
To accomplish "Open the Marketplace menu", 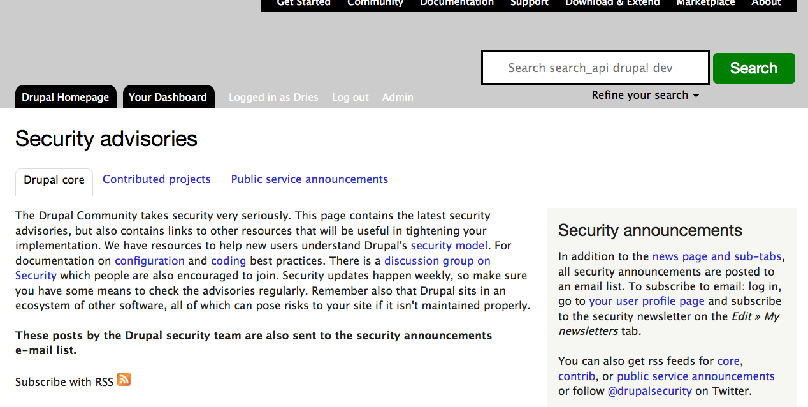I will [x=705, y=3].
